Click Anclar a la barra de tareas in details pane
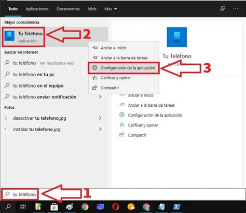 tap(151, 105)
